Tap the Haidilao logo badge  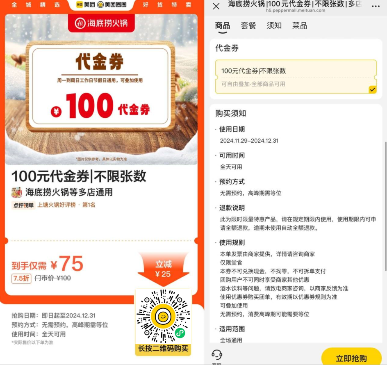tap(101, 23)
